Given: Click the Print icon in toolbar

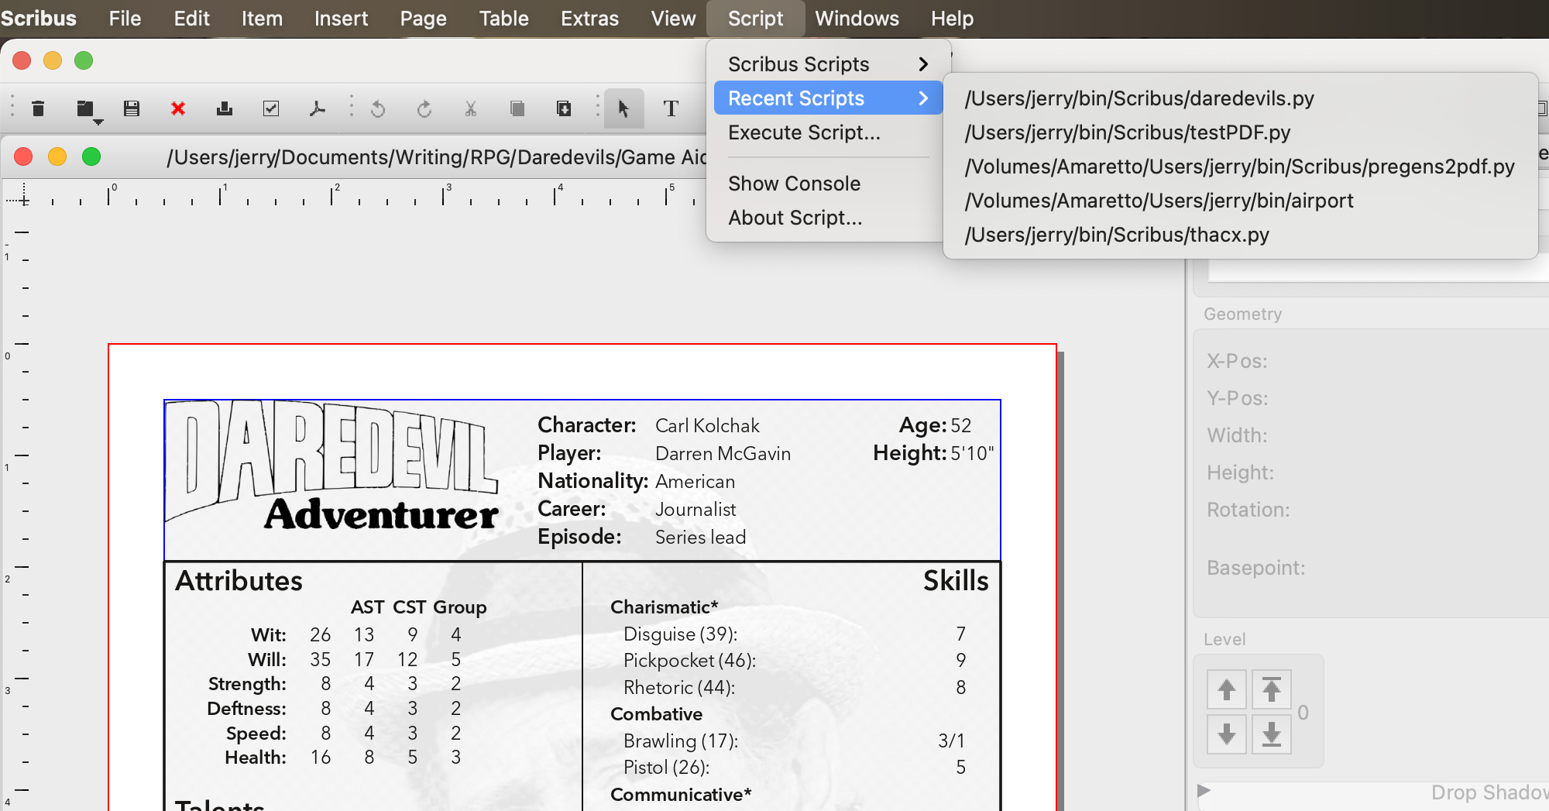Looking at the screenshot, I should (225, 108).
